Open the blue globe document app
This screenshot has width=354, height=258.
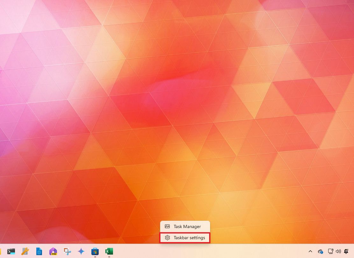click(39, 252)
